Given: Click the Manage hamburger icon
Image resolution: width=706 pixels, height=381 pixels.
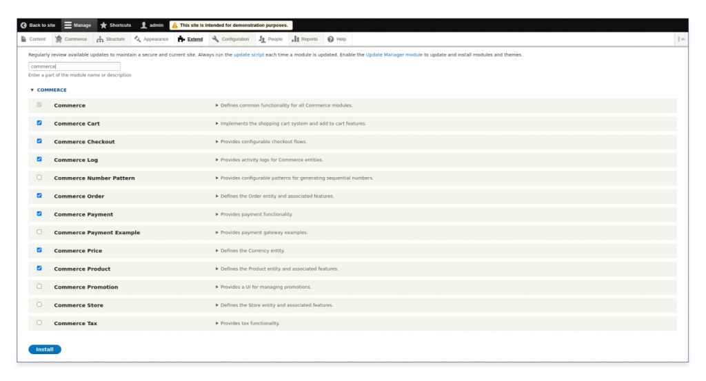Looking at the screenshot, I should click(68, 25).
